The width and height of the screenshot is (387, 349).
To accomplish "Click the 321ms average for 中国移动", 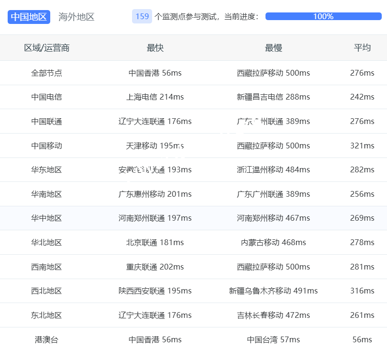I will coord(362,146).
